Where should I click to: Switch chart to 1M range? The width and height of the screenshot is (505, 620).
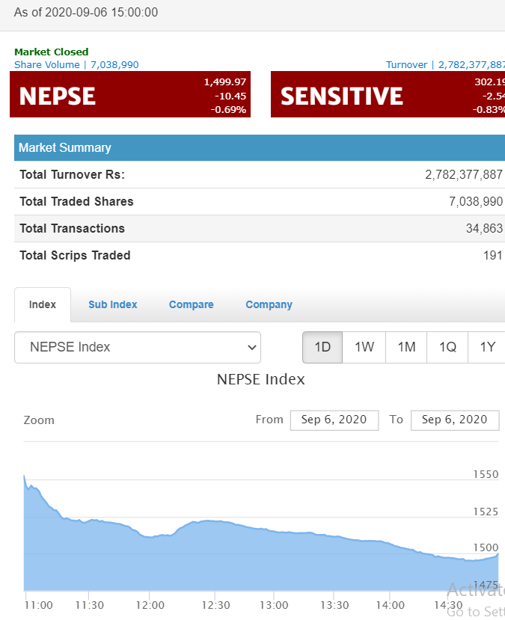coord(406,347)
